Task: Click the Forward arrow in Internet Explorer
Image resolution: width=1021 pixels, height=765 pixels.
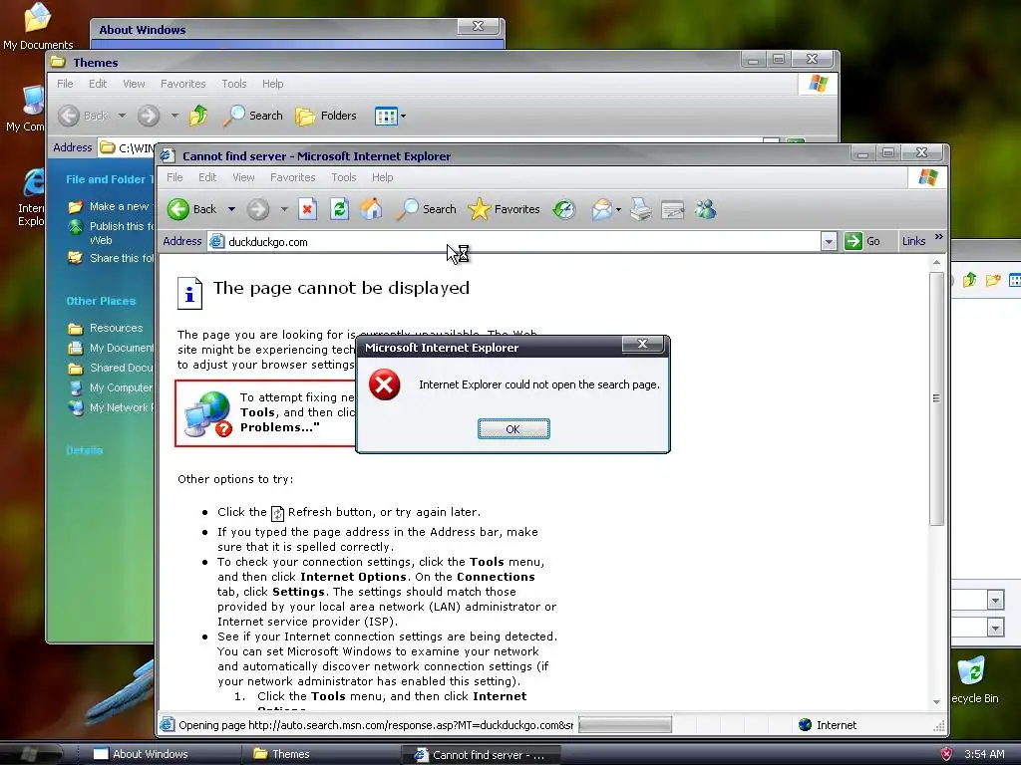Action: 258,209
